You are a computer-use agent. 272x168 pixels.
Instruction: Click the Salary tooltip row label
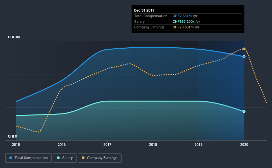pyautogui.click(x=139, y=21)
